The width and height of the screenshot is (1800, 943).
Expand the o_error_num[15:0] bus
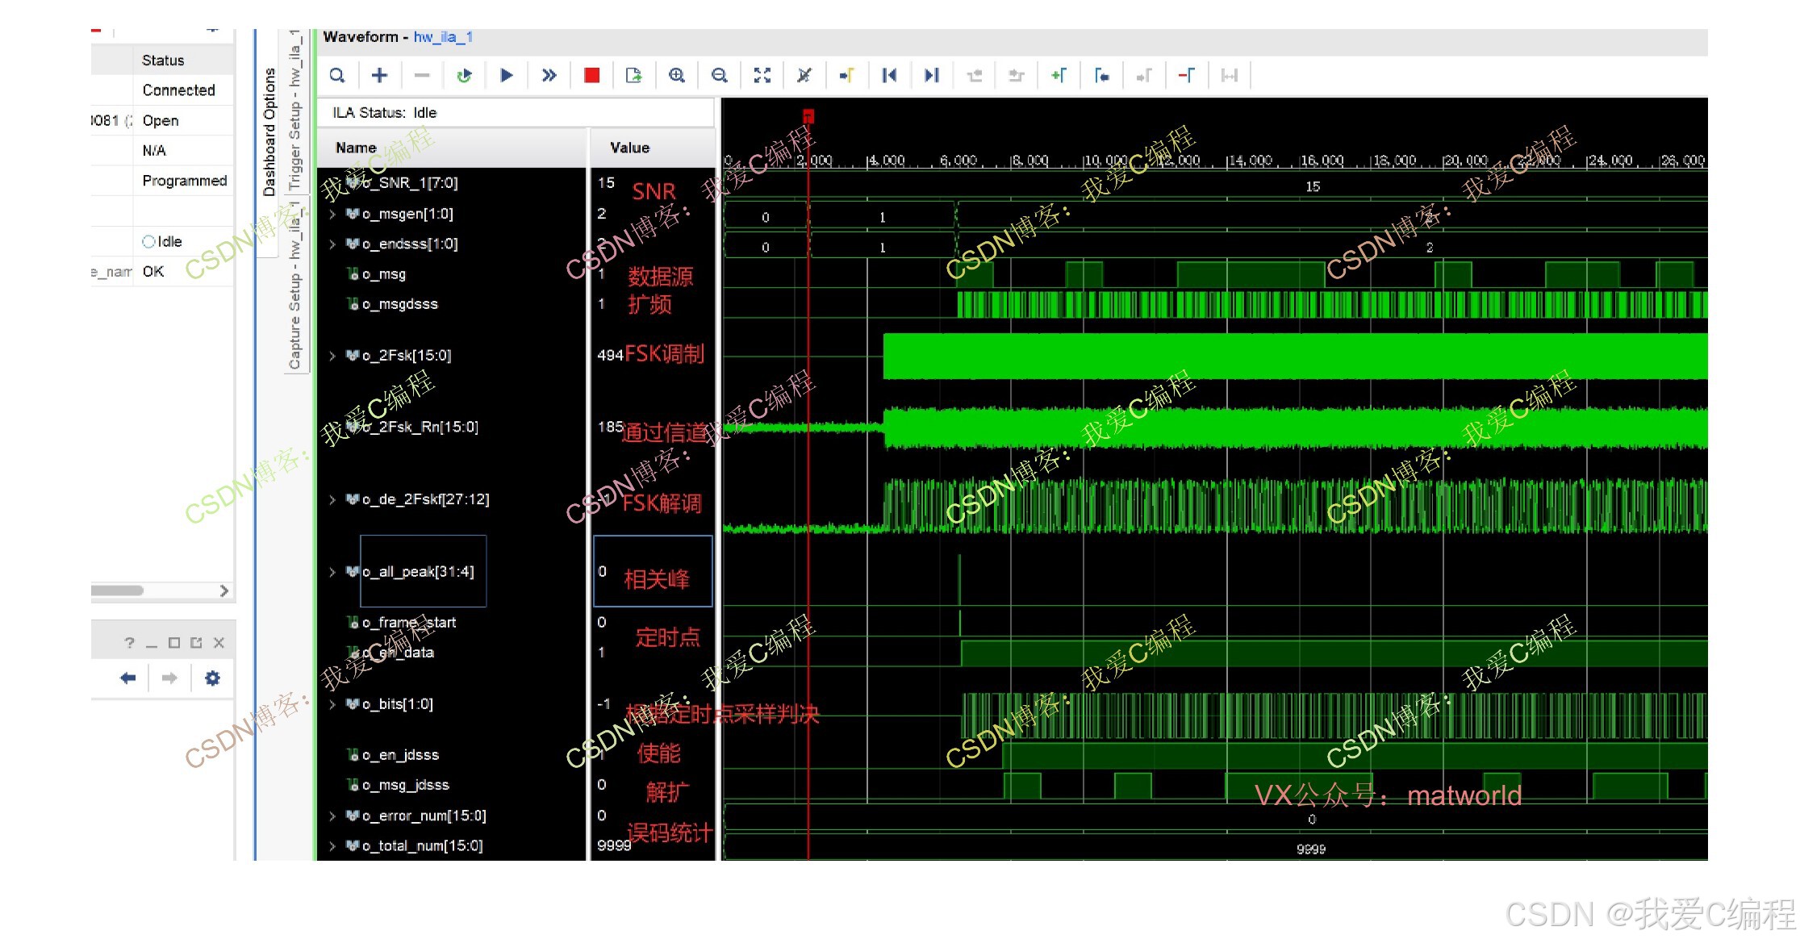[332, 816]
